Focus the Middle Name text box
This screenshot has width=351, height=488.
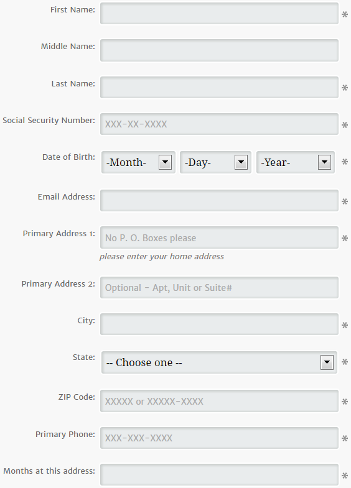click(219, 50)
